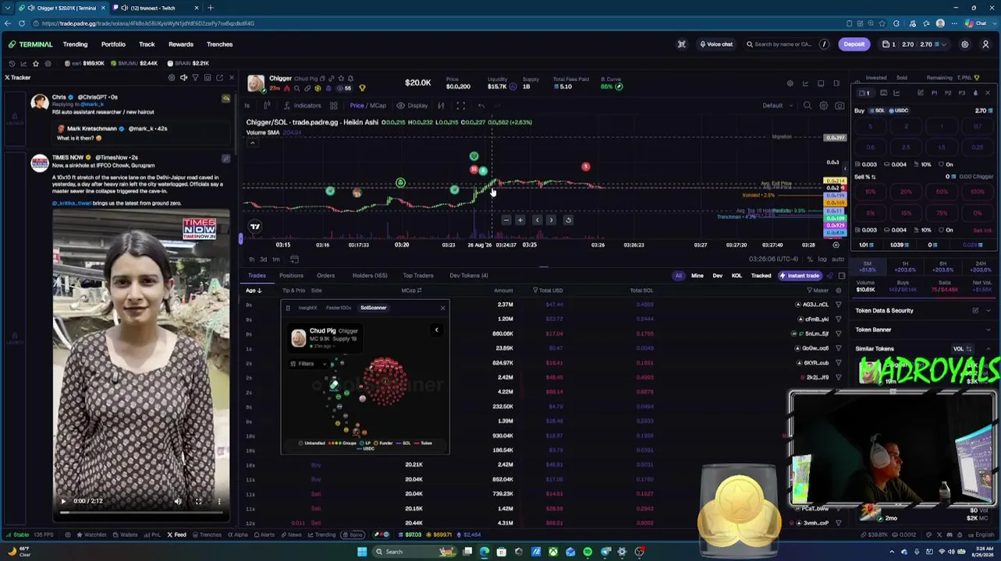Close the X Tracker panel

point(231,77)
